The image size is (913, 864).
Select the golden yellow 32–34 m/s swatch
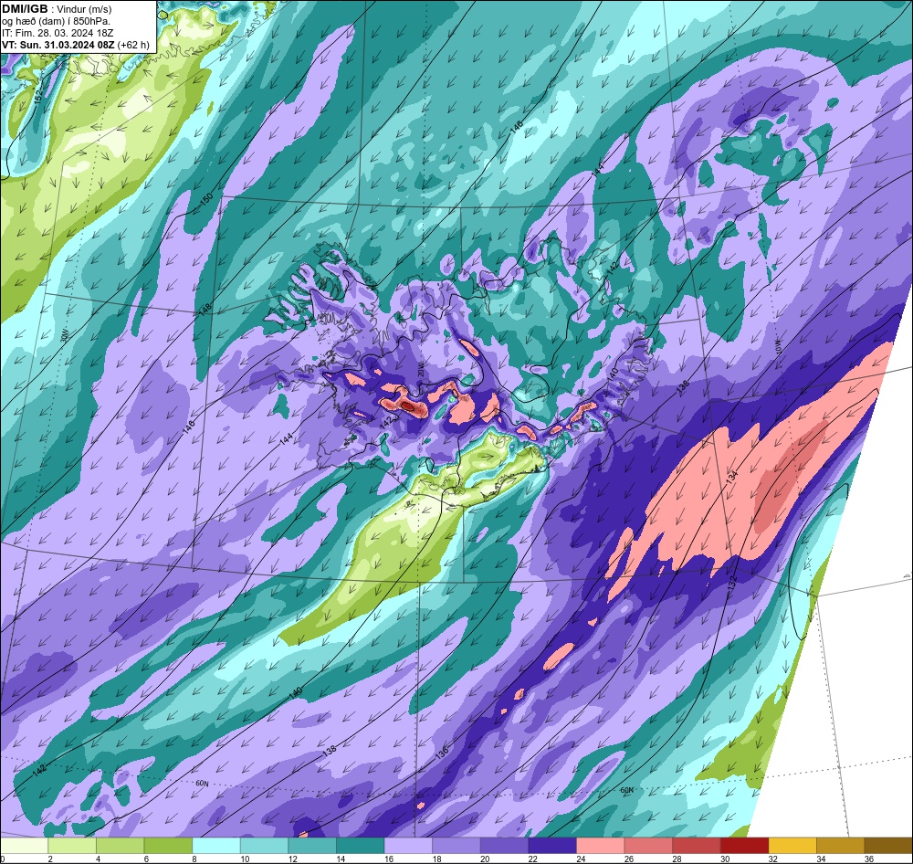click(x=792, y=846)
